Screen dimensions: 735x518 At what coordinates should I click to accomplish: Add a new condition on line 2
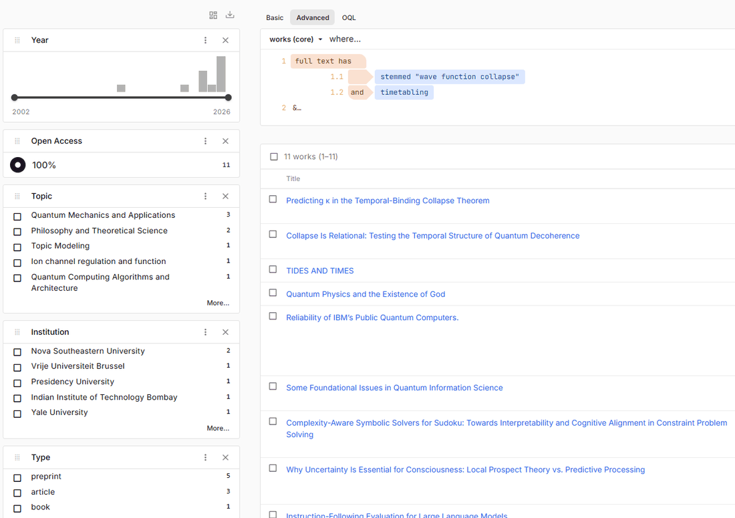point(297,108)
